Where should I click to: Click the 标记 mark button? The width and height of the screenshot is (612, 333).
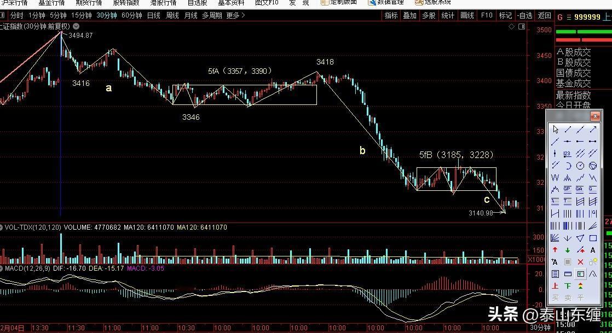(x=505, y=15)
